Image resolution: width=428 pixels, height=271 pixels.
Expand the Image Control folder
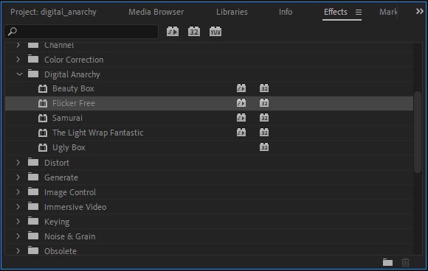(x=18, y=192)
